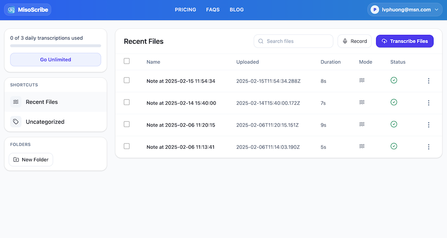Click the profile avatar with letter P
Screen dimensions: 447x238
[375, 10]
